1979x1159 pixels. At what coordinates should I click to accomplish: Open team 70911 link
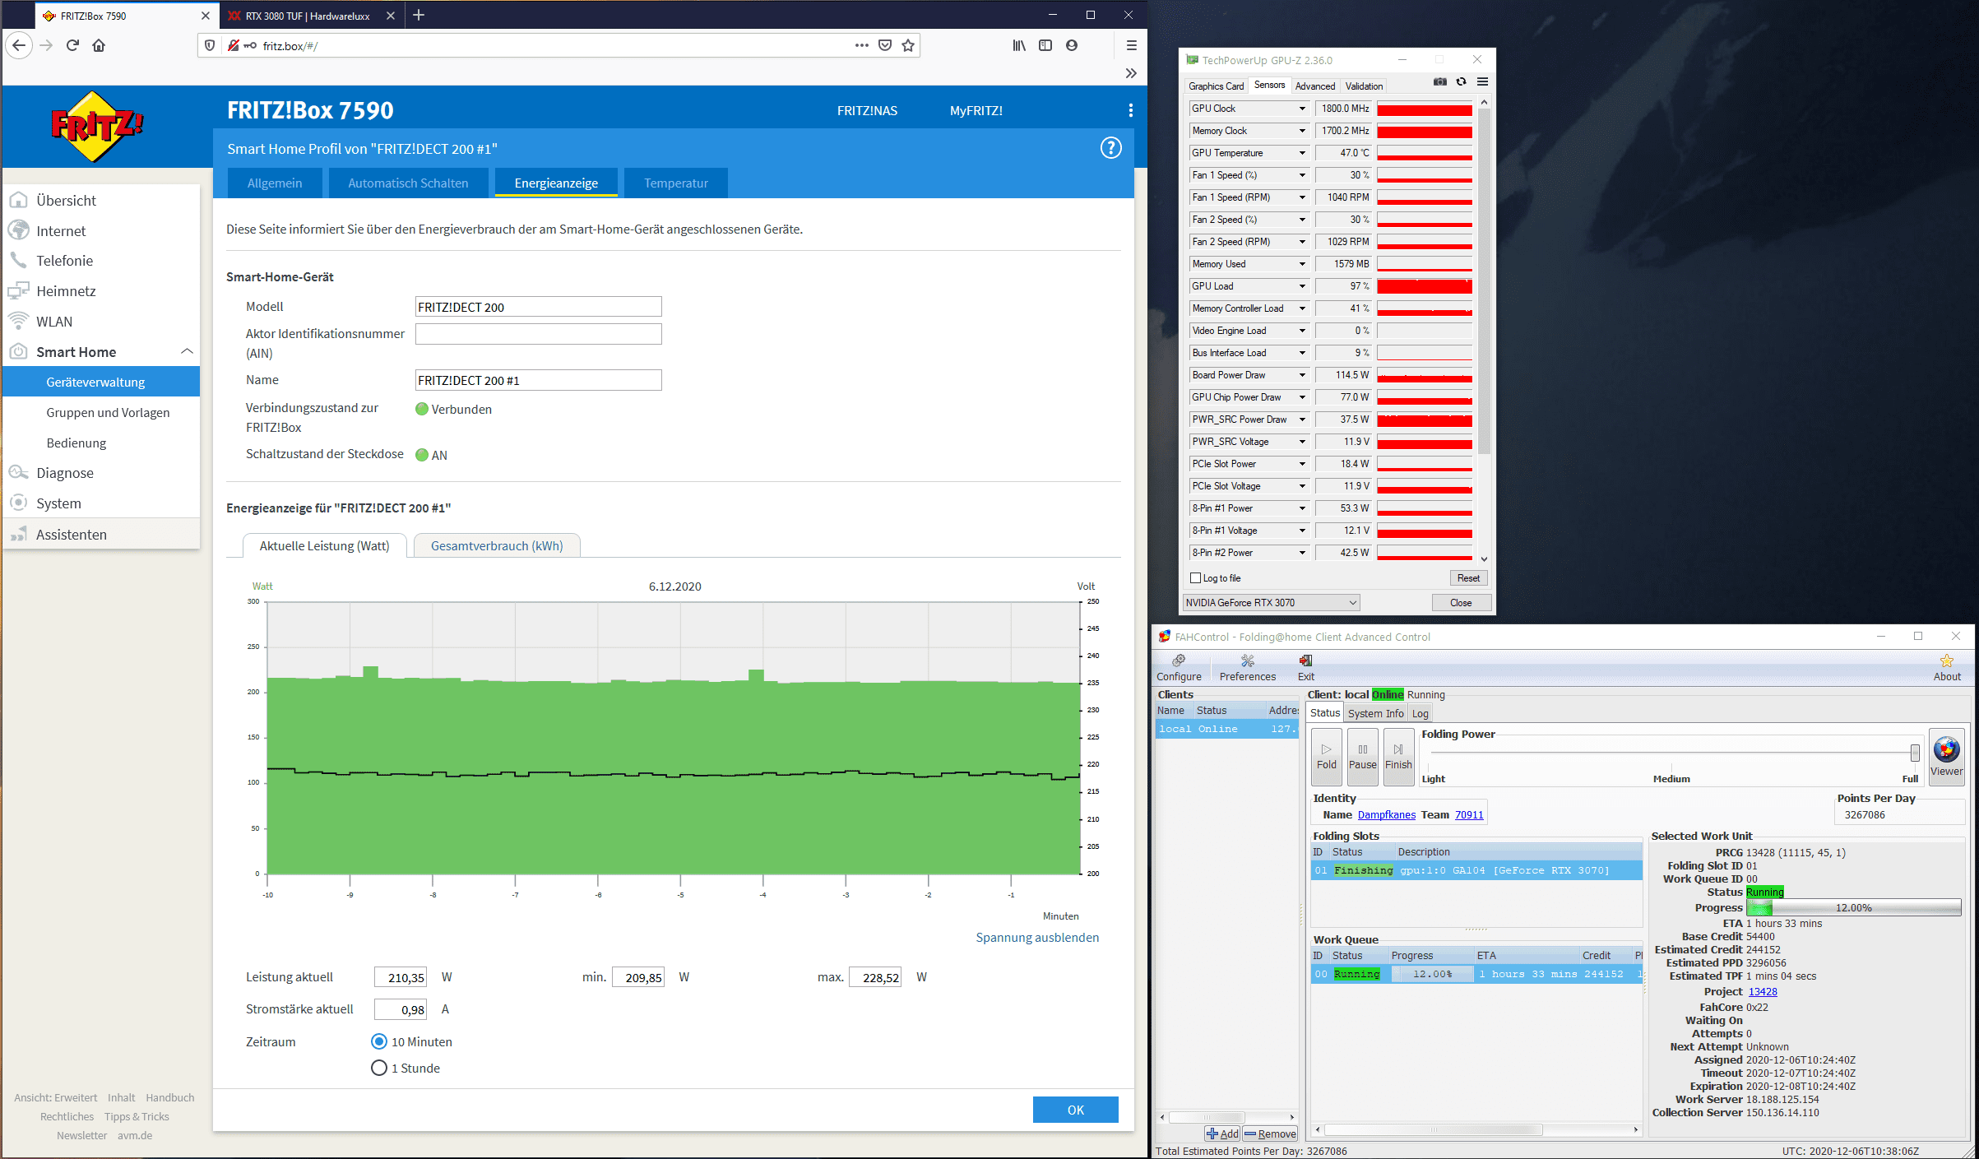(1469, 814)
